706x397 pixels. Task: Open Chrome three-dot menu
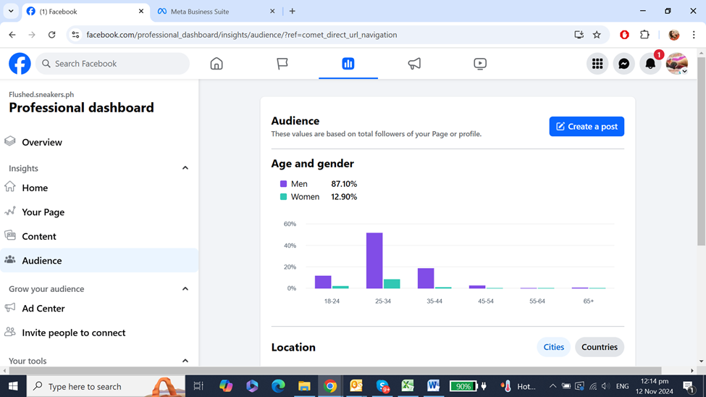tap(694, 35)
